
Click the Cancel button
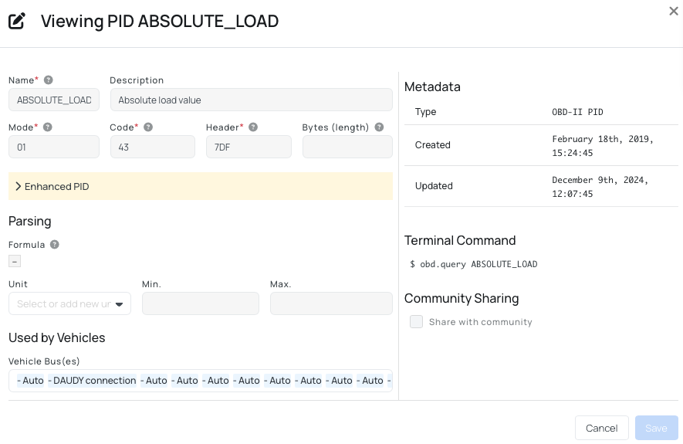point(601,428)
